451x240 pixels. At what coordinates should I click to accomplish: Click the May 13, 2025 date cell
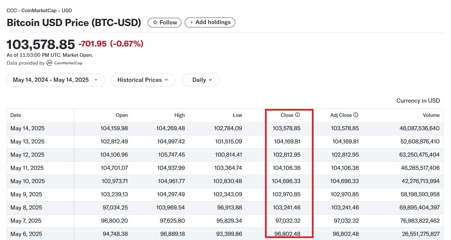click(27, 142)
